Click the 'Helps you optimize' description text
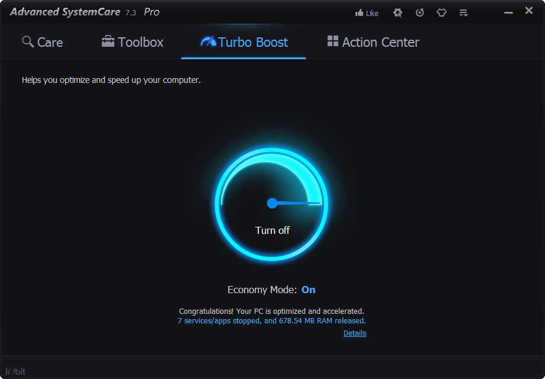The width and height of the screenshot is (545, 379). click(x=111, y=81)
